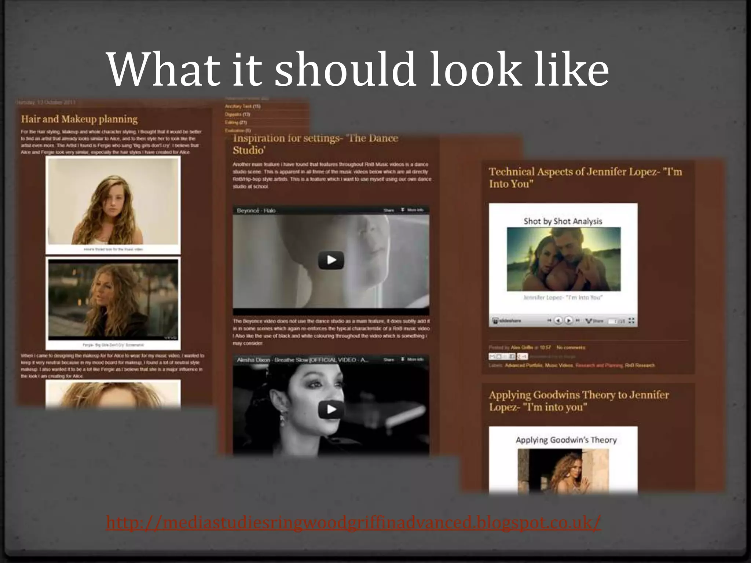Click the Facebook share icon under the post

[512, 356]
